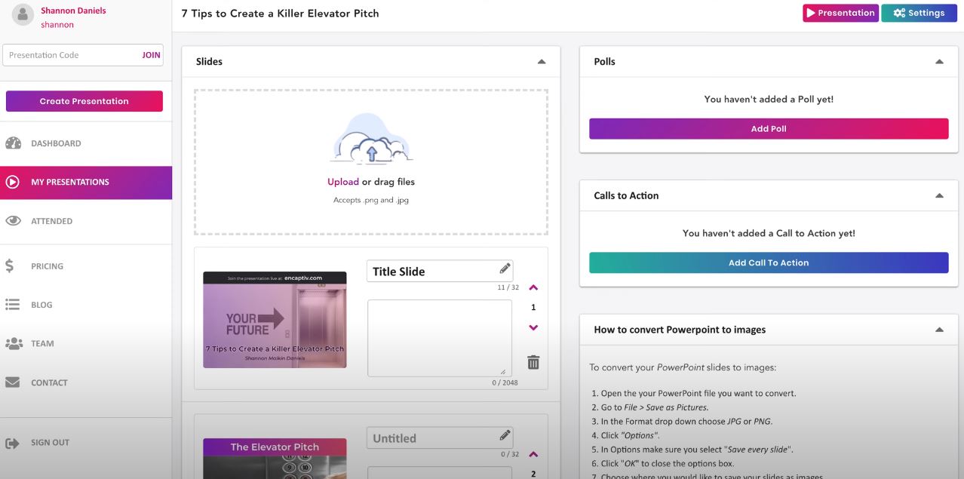Viewport: 964px width, 479px height.
Task: Click step 'Go to File > Save as Pictures'
Action: coord(654,407)
